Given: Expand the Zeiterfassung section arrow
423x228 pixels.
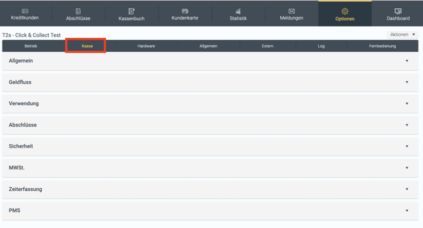Looking at the screenshot, I should pyautogui.click(x=407, y=189).
